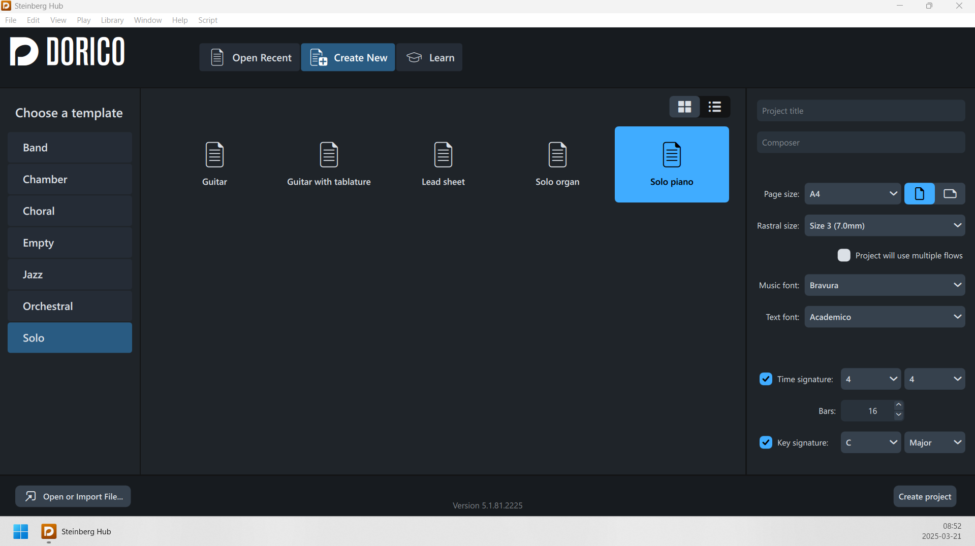Increase the number of bars
This screenshot has width=975, height=546.
coord(898,405)
